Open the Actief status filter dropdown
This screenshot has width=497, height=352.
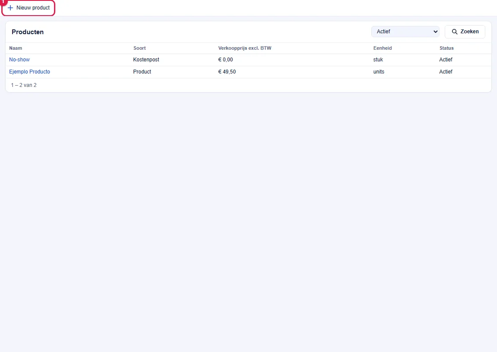point(405,32)
